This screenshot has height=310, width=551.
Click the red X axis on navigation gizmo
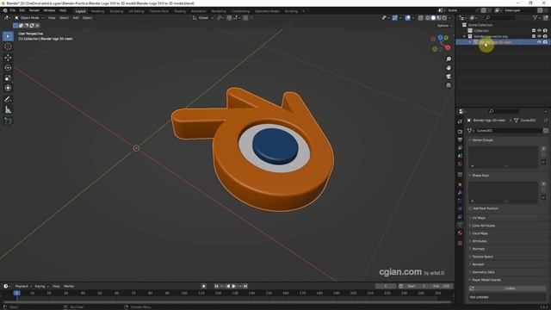coord(448,48)
